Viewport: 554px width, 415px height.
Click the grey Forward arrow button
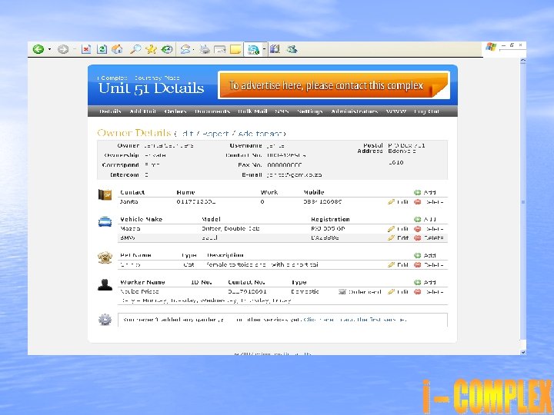pos(63,49)
